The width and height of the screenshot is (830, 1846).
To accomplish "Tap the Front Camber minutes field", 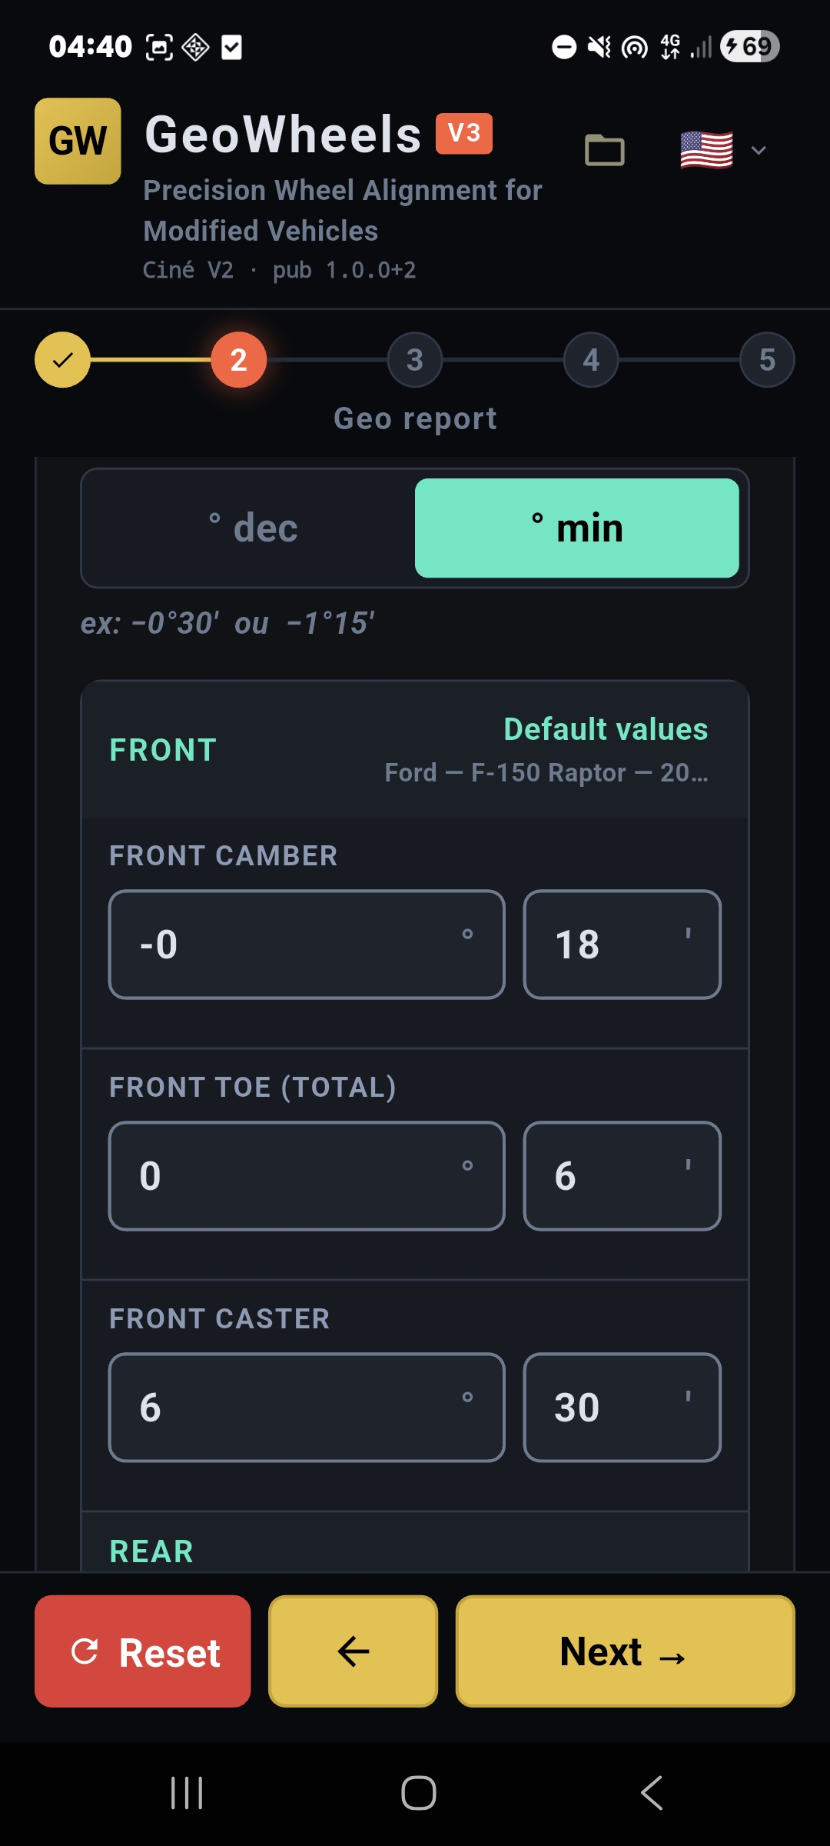I will 622,945.
